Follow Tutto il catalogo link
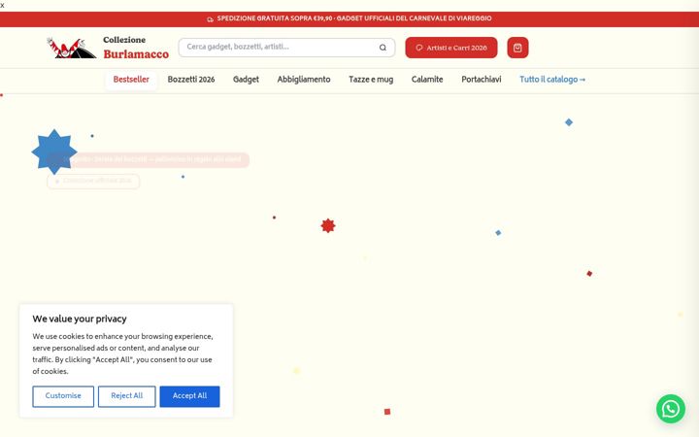Screen dimensions: 699x437 point(552,80)
